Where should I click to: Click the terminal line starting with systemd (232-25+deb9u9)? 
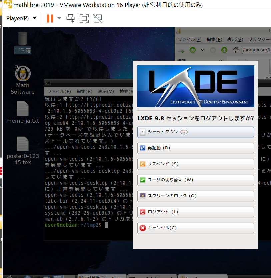coord(89,213)
